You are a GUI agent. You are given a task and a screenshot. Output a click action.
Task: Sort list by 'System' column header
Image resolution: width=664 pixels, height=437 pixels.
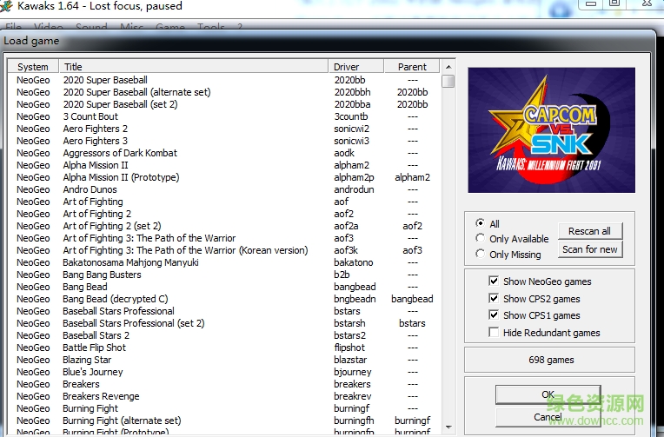click(x=33, y=67)
